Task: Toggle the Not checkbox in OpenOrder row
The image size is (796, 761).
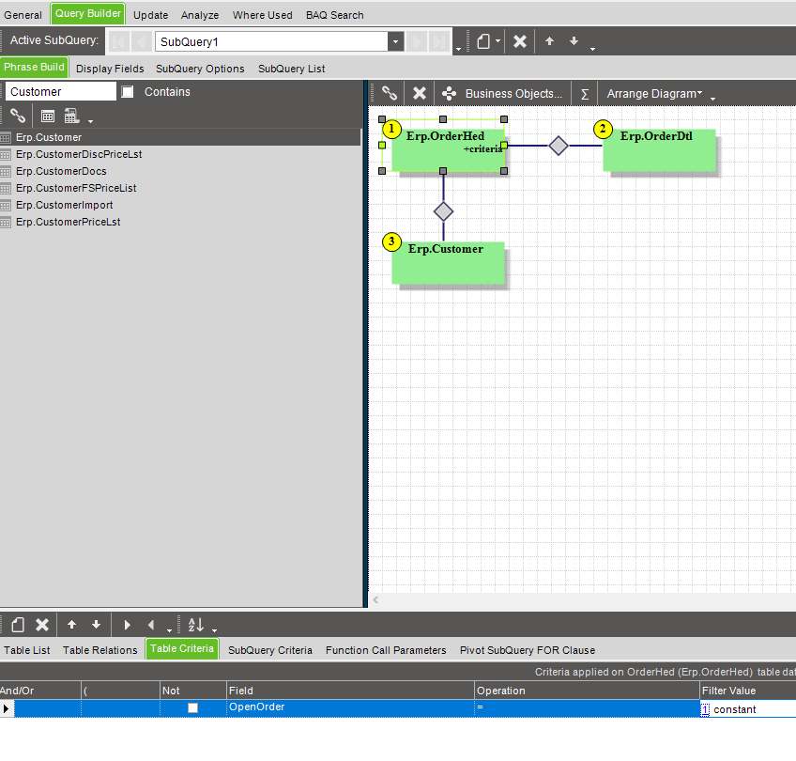Action: [193, 707]
